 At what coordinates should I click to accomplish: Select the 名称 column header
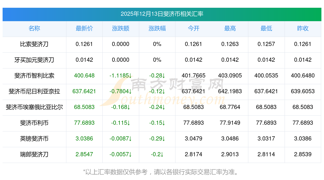pyautogui.click(x=34, y=28)
